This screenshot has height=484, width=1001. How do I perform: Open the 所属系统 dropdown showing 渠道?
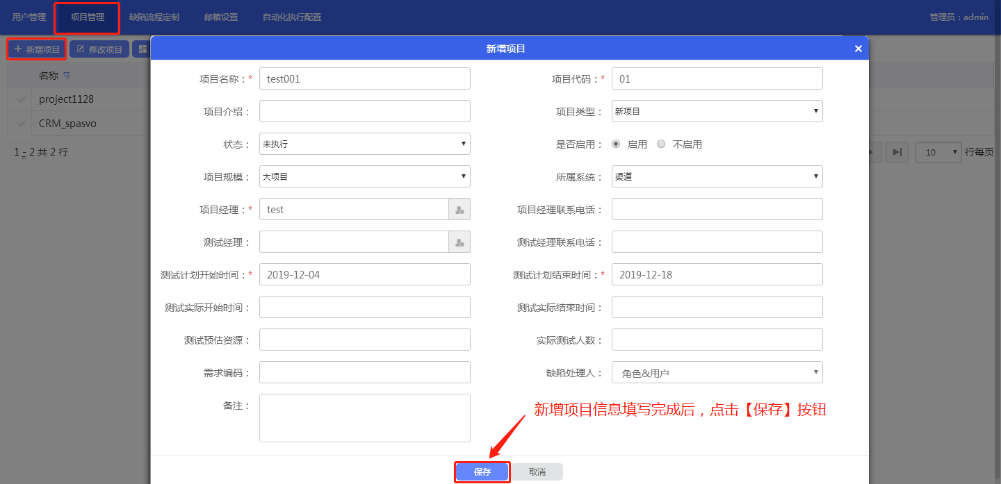tap(717, 176)
